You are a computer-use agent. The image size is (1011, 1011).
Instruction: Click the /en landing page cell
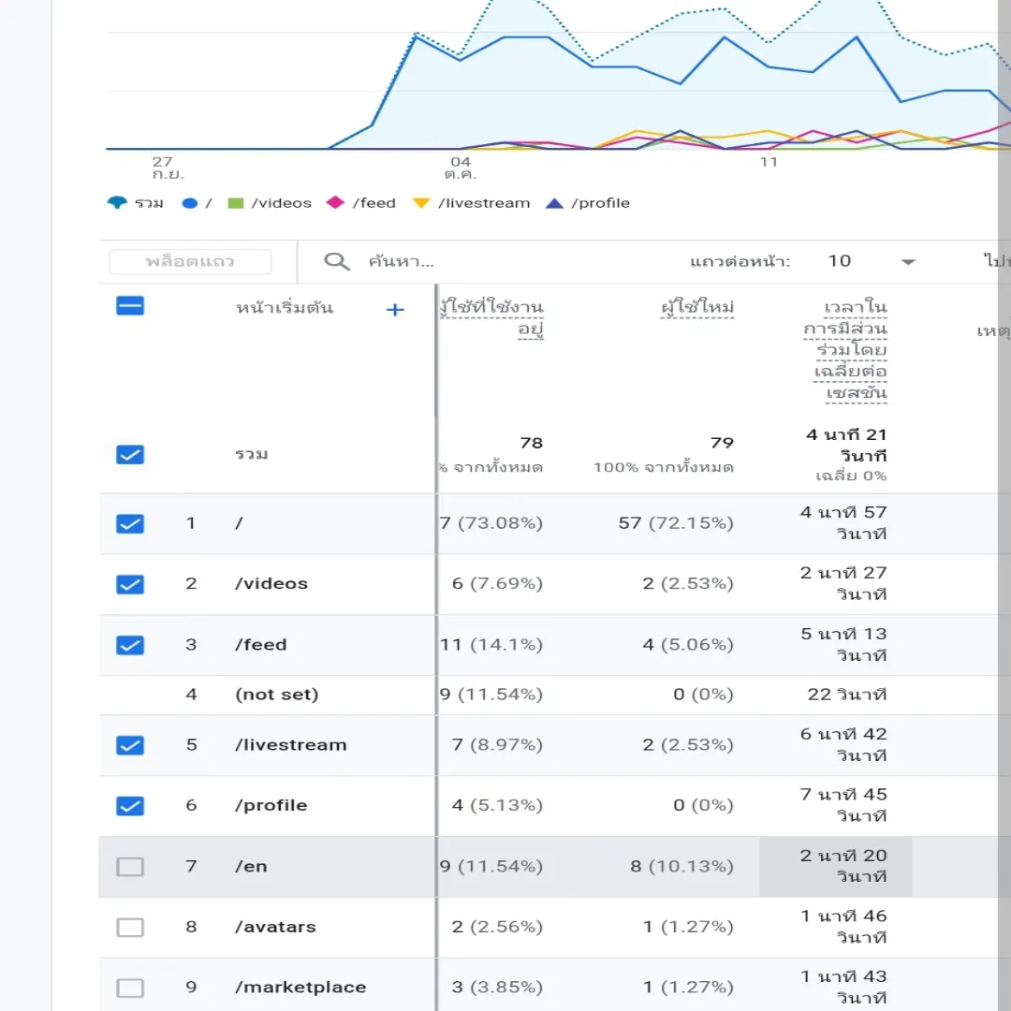click(x=251, y=866)
